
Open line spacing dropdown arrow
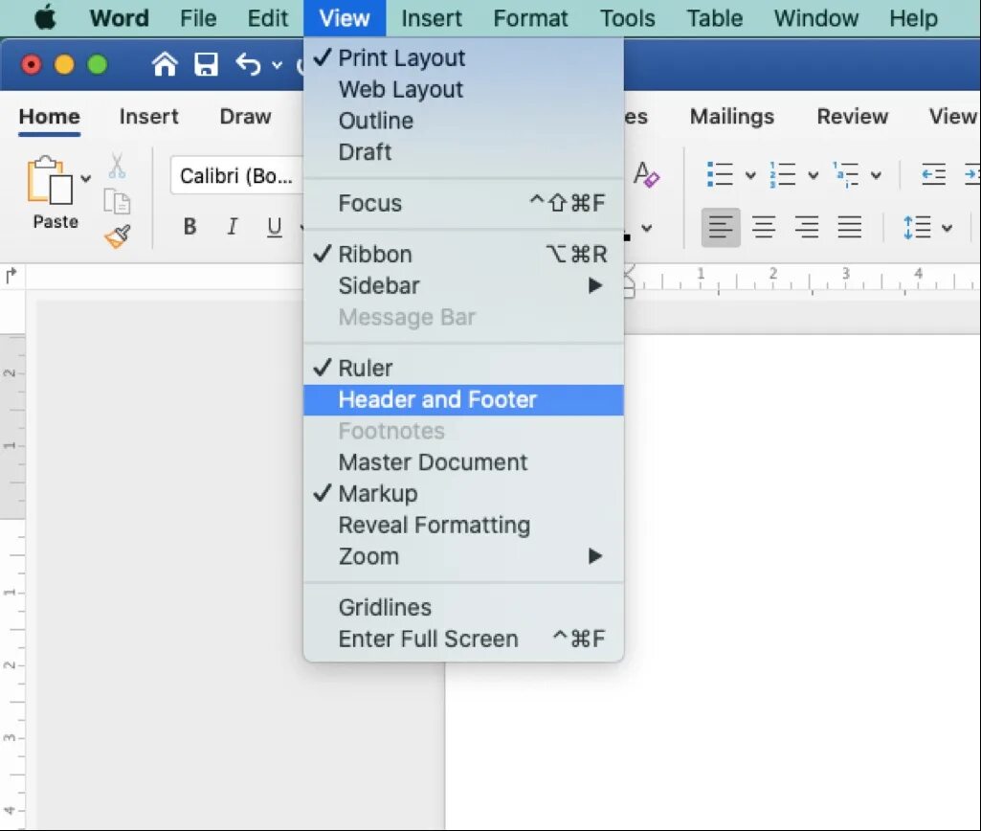(x=948, y=228)
